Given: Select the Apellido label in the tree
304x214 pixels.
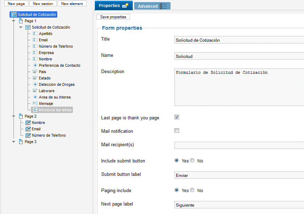Looking at the screenshot, I should point(46,34).
